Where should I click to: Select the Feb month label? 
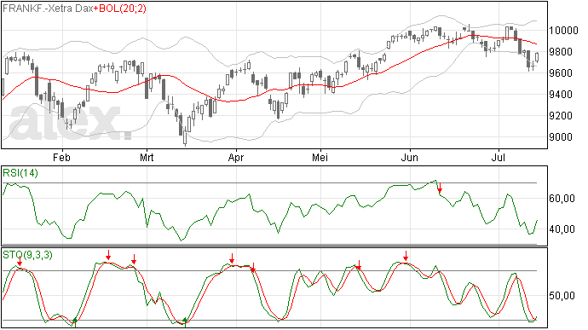(x=61, y=157)
